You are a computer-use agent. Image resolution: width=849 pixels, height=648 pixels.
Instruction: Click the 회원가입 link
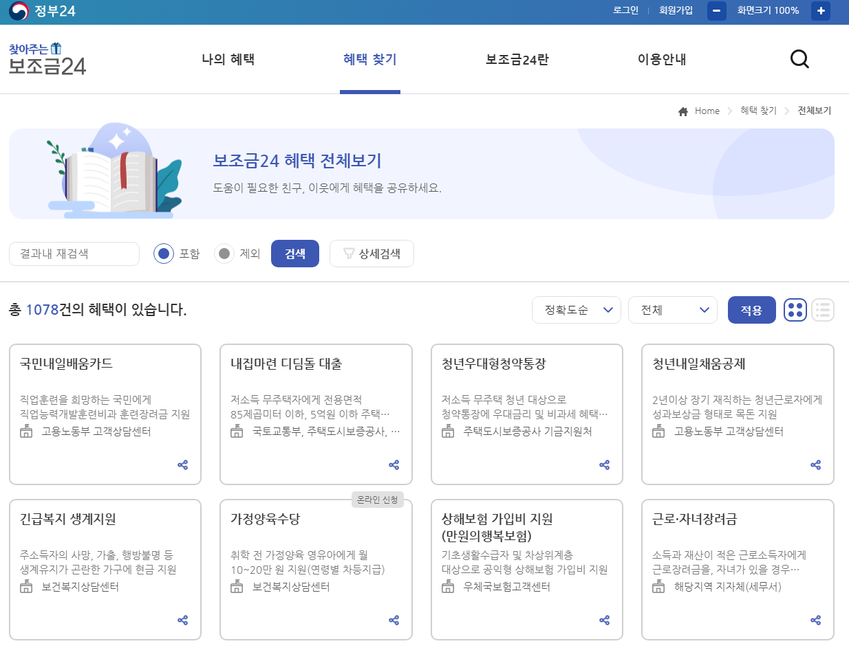(x=676, y=10)
